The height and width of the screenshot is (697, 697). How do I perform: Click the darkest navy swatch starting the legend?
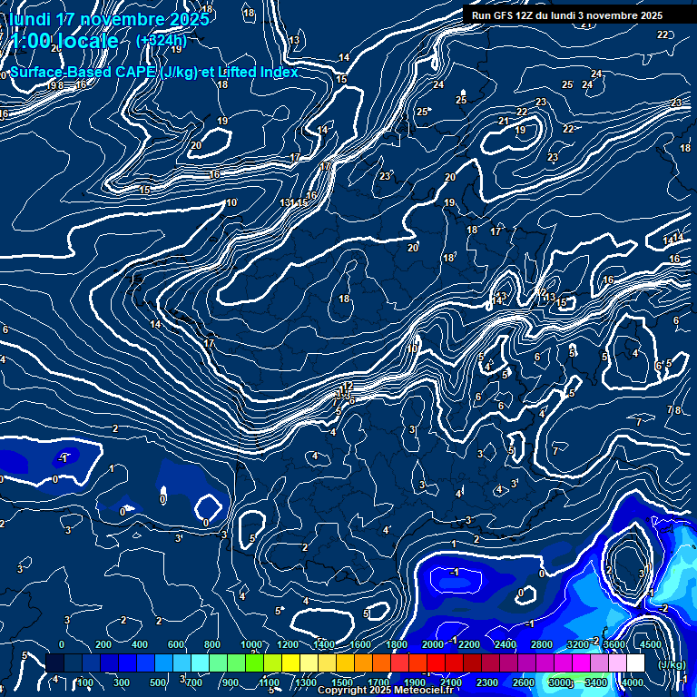[54, 663]
